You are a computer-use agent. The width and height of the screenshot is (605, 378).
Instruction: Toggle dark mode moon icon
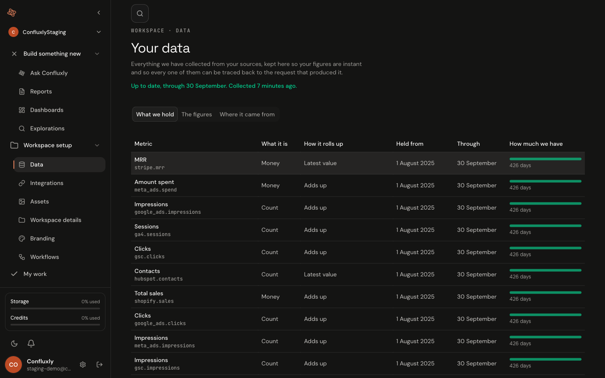point(14,344)
